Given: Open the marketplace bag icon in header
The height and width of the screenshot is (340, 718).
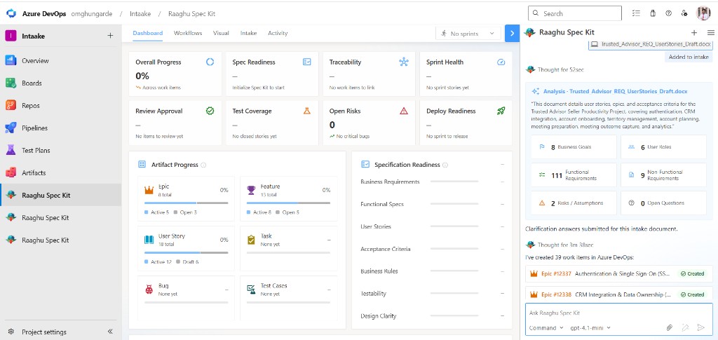Looking at the screenshot, I should point(653,13).
